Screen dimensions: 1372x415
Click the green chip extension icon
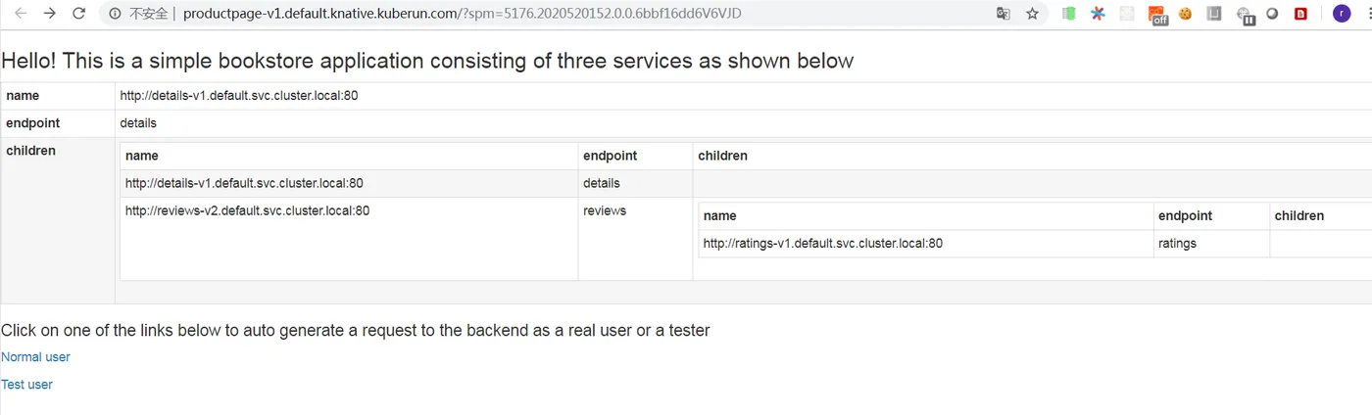pos(1070,14)
